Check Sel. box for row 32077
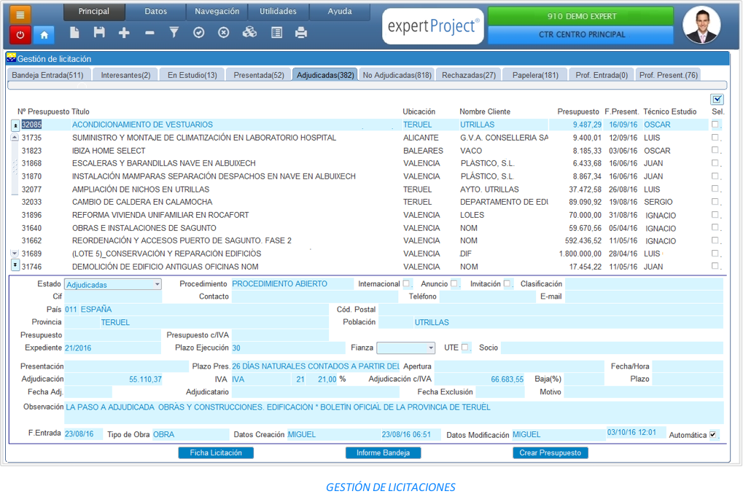This screenshot has width=743, height=502. click(715, 189)
